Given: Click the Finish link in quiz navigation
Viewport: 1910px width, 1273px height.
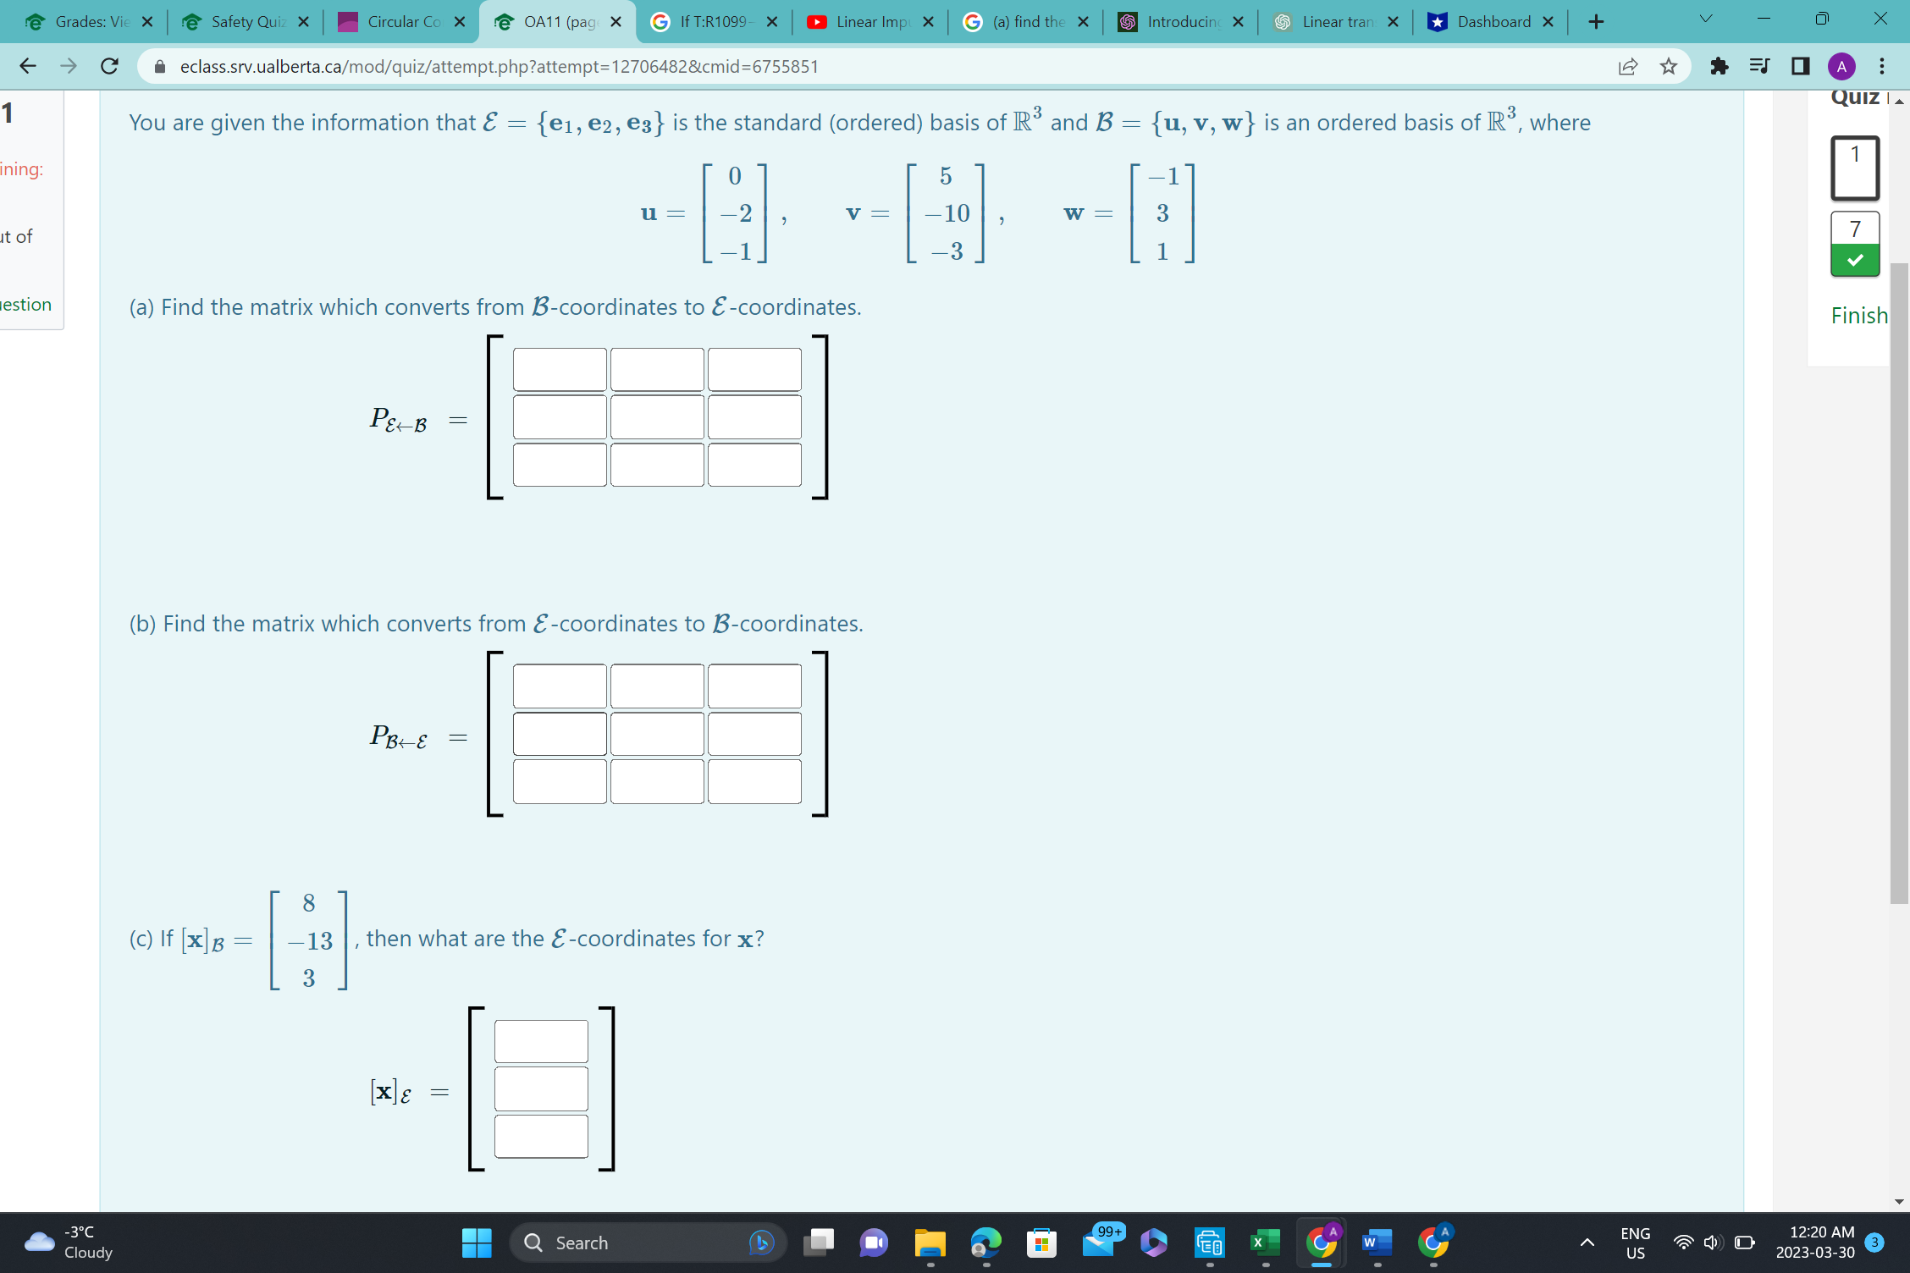Looking at the screenshot, I should pyautogui.click(x=1859, y=315).
